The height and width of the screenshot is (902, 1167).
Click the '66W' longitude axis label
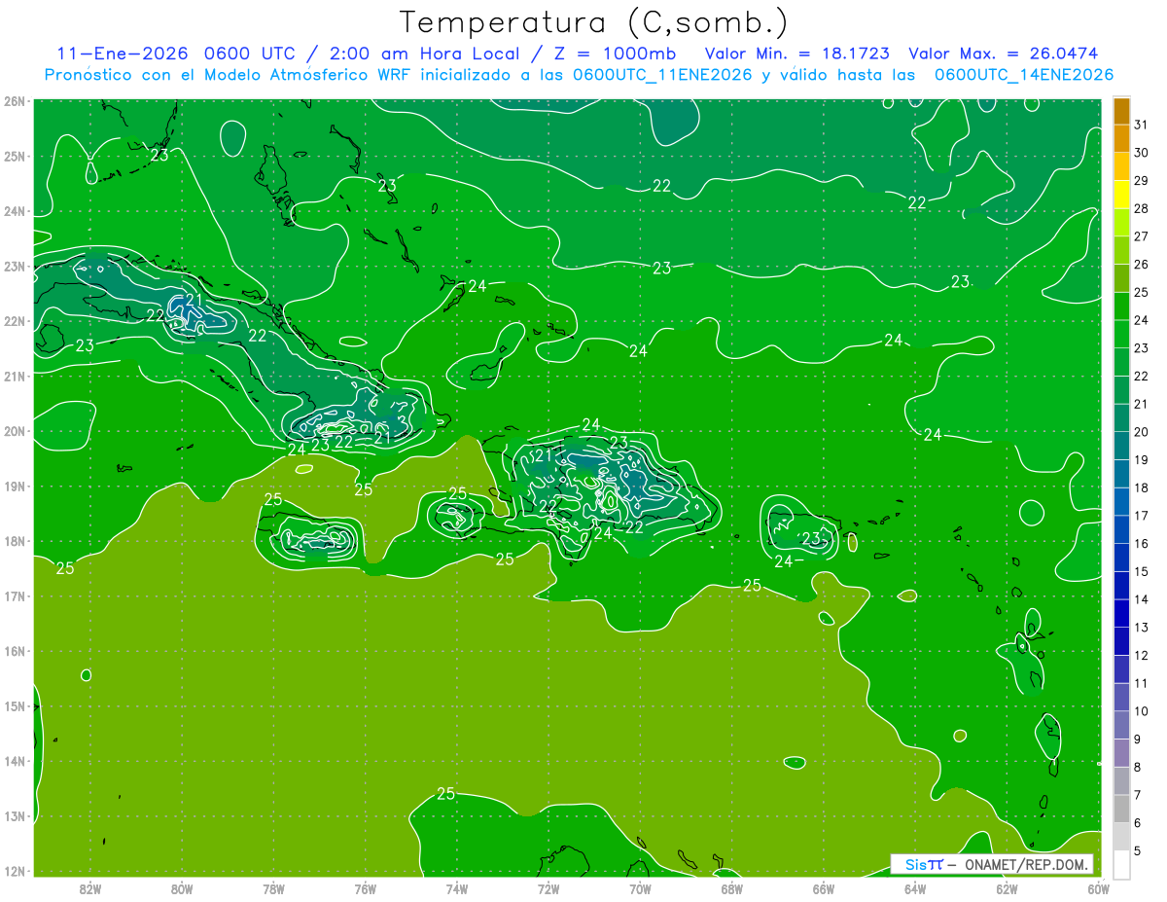[x=823, y=888]
